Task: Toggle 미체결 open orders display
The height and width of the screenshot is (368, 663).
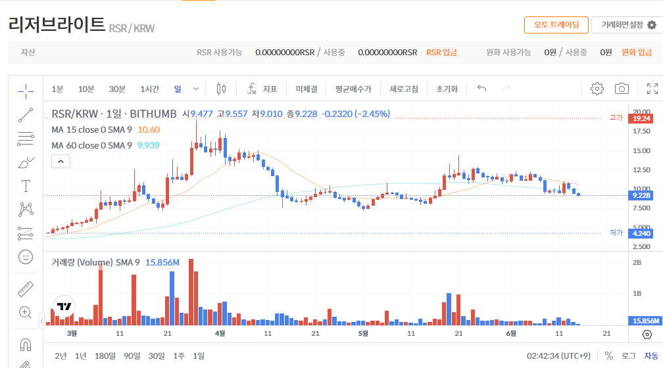Action: [x=306, y=89]
